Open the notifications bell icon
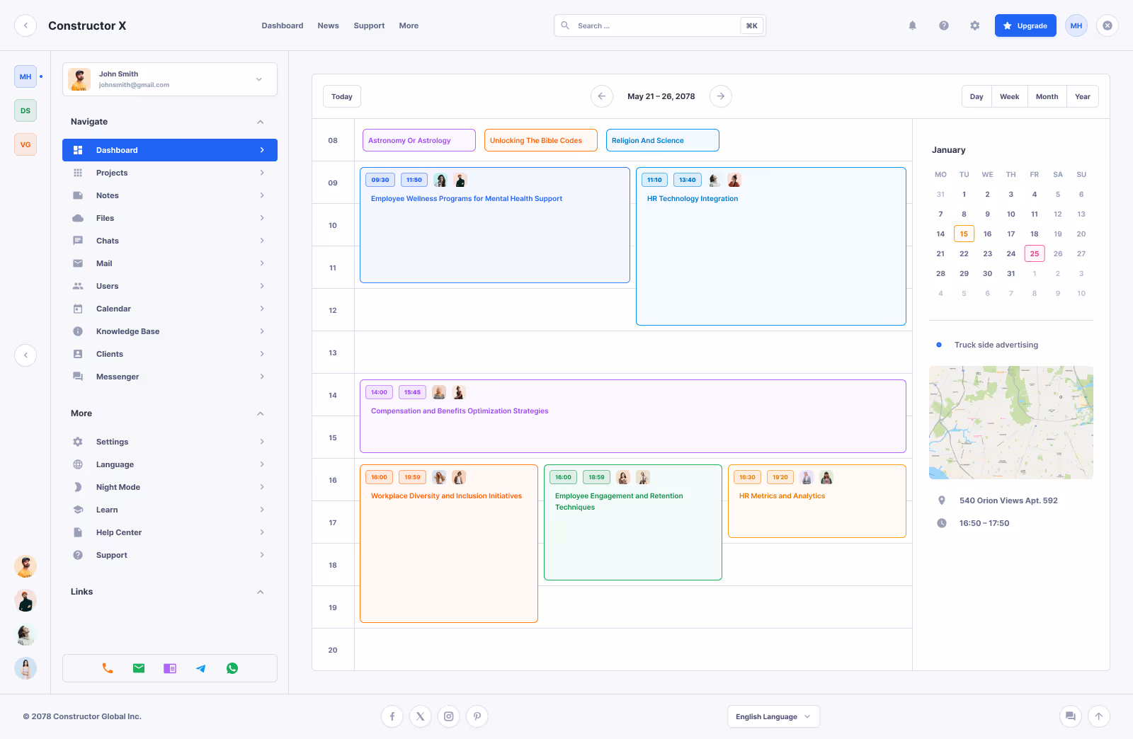 (x=913, y=25)
